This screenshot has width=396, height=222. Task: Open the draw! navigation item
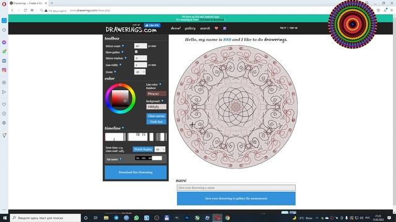pos(176,28)
